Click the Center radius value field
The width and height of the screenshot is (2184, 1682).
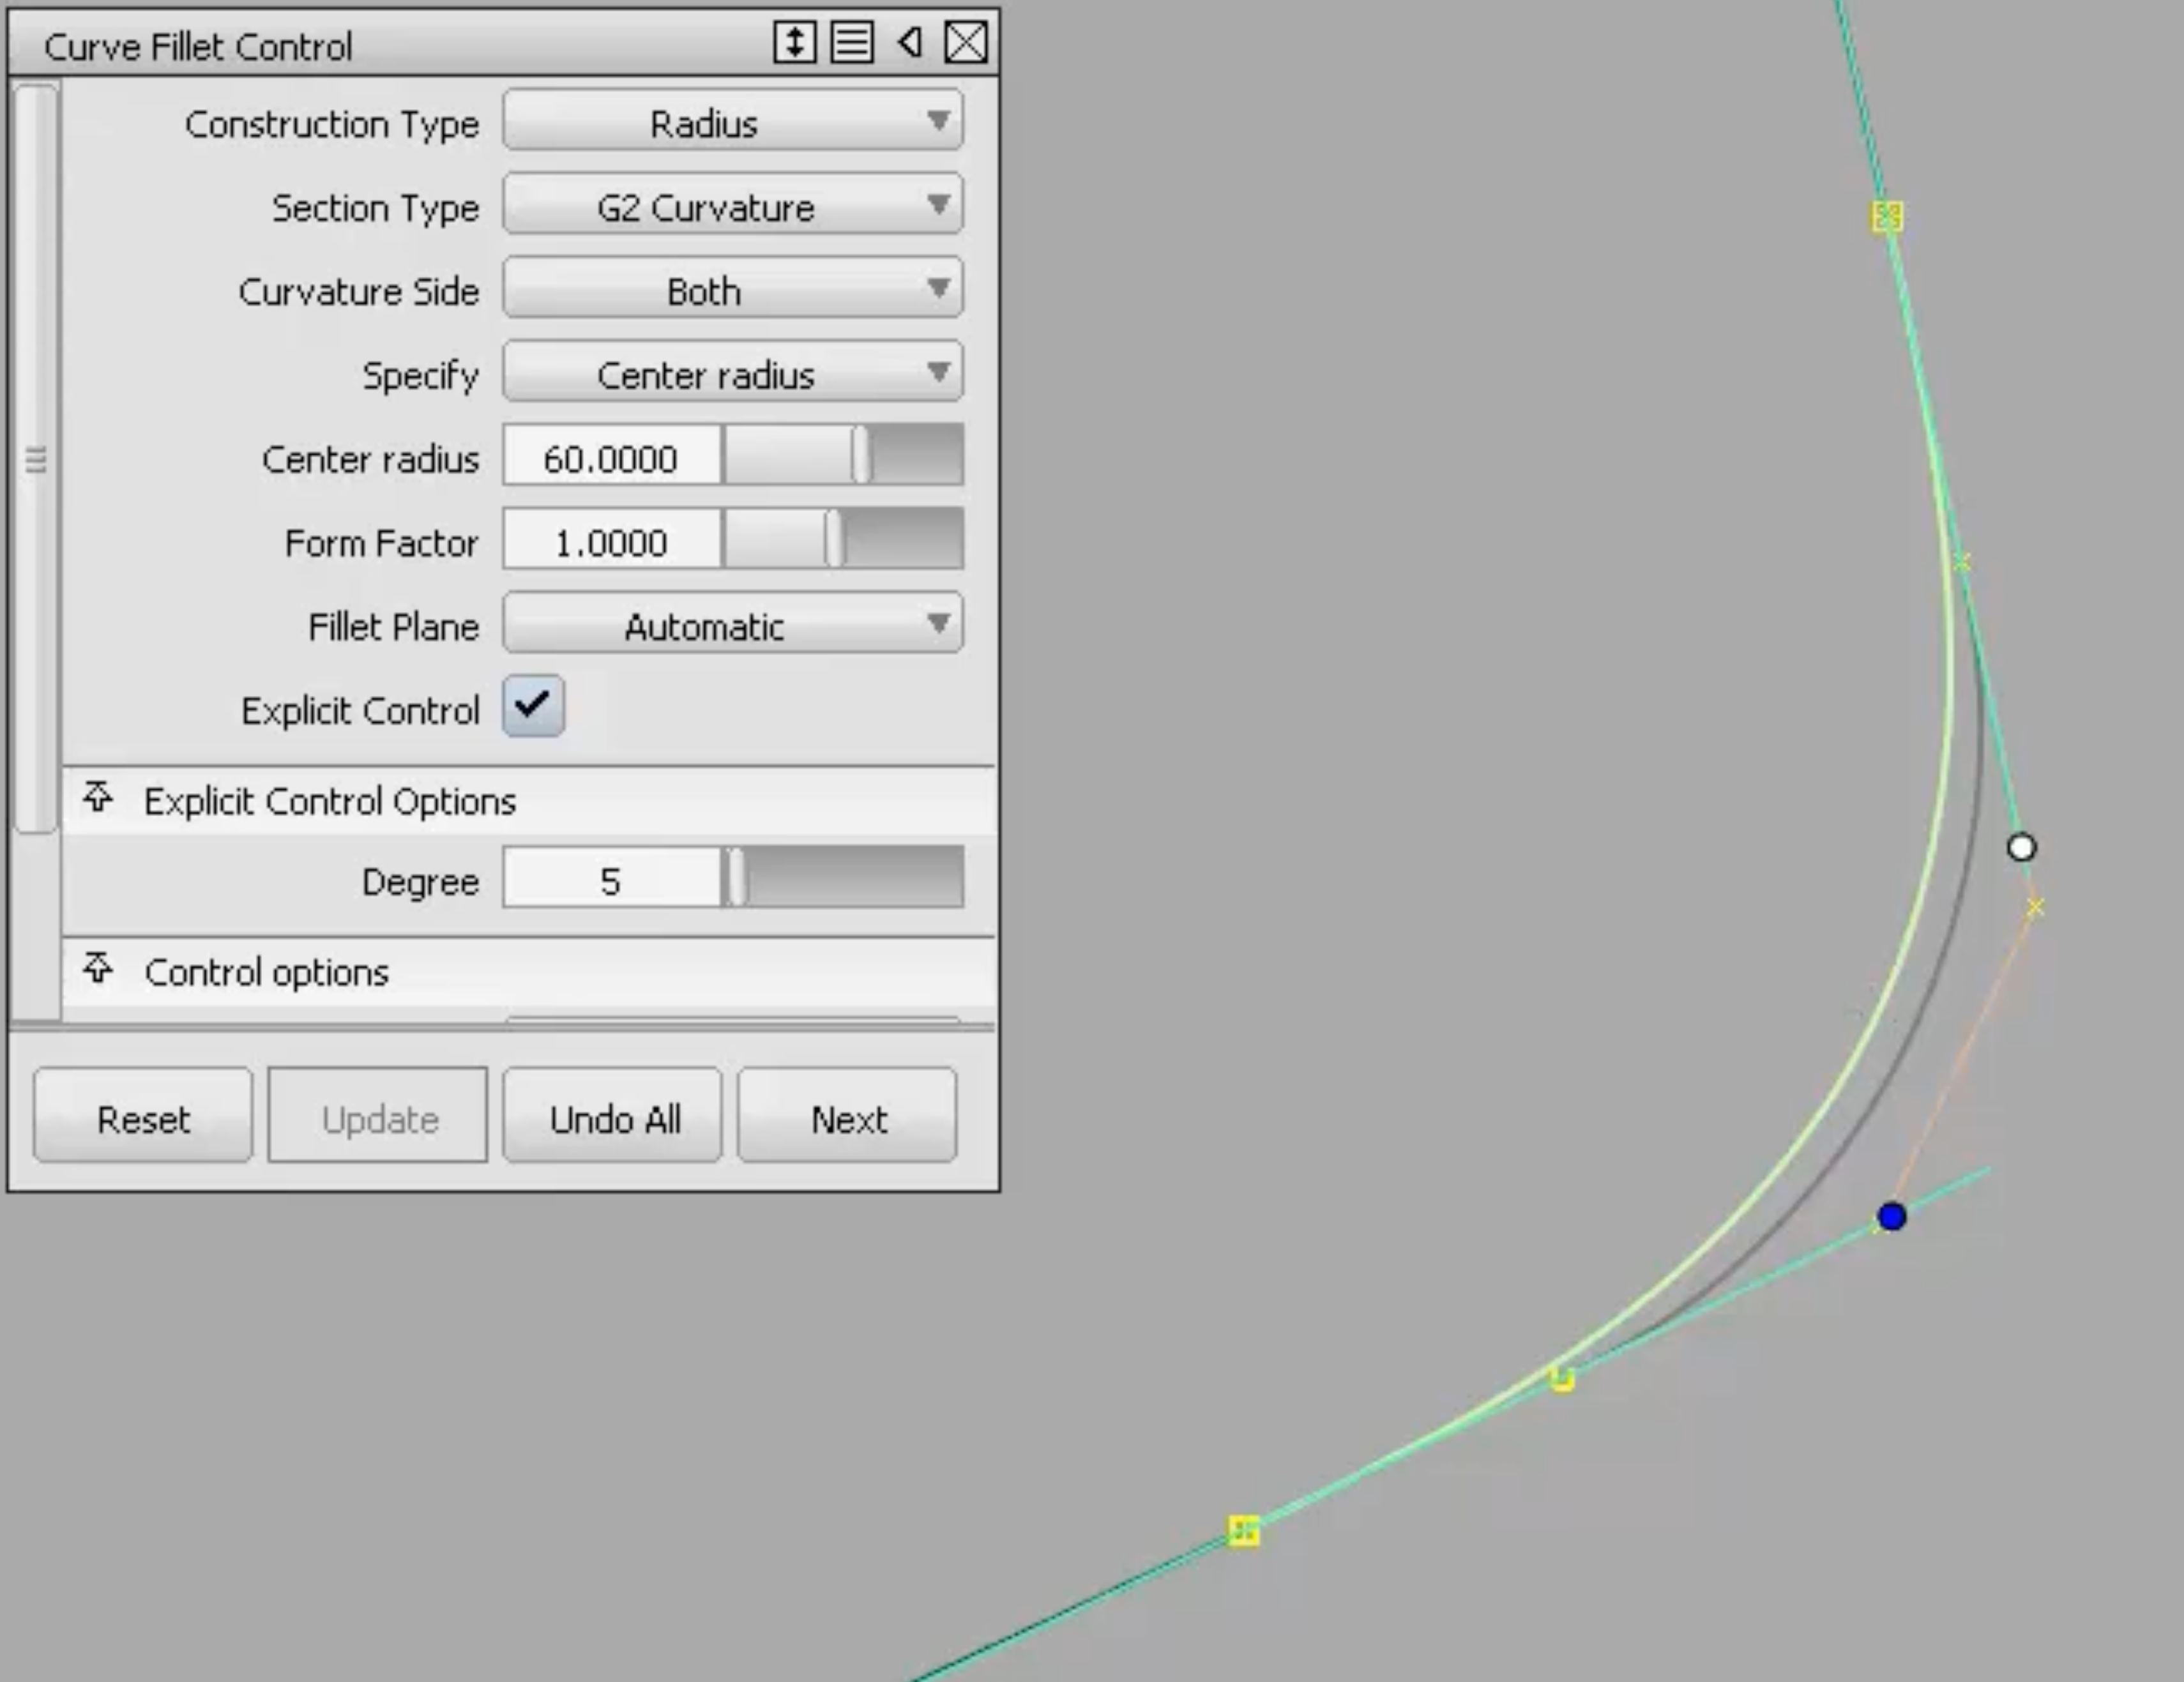click(610, 458)
